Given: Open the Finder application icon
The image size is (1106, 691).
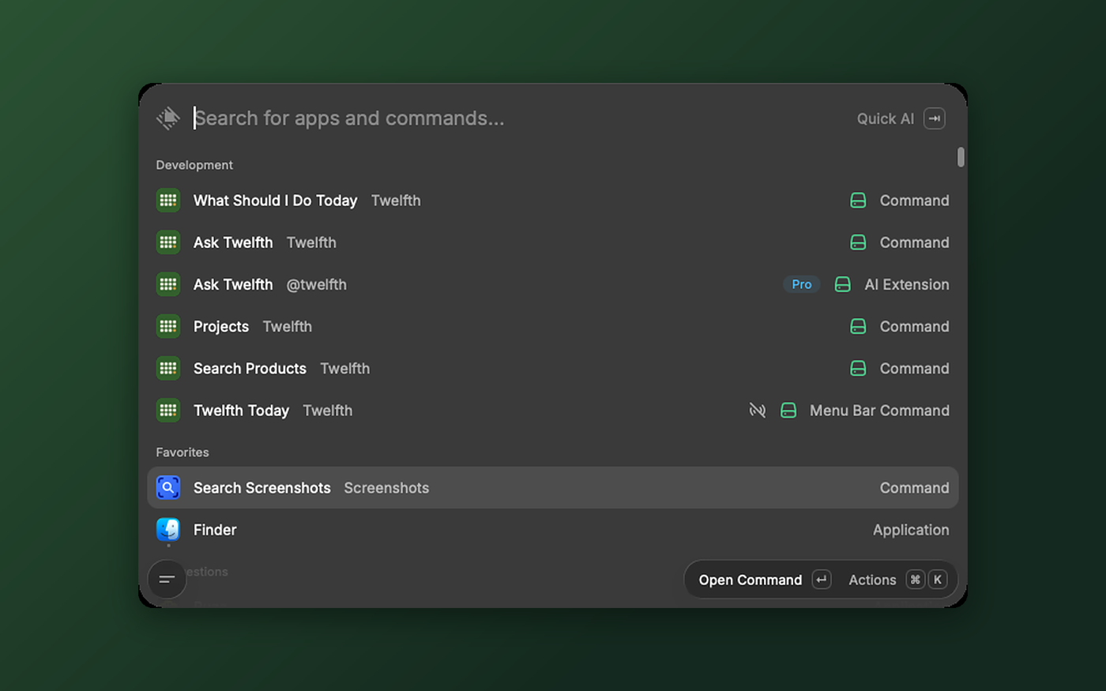Looking at the screenshot, I should click(x=168, y=529).
